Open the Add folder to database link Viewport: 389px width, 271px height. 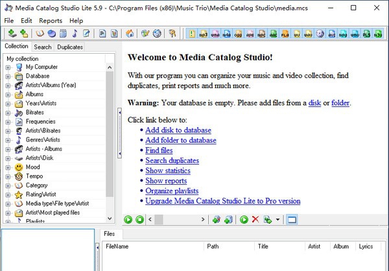(x=181, y=140)
